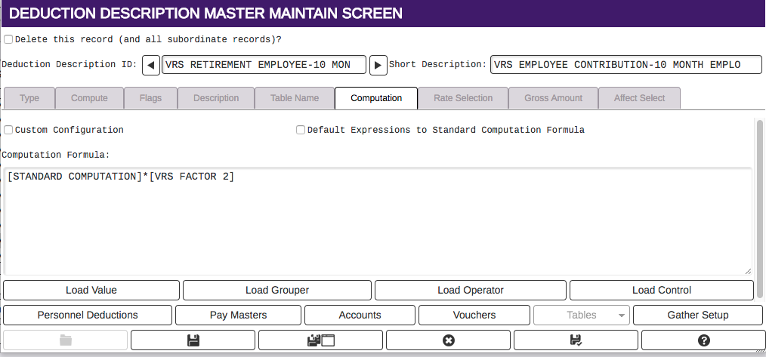Open Gather Setup
Viewport: 766px width, 357px height.
pos(697,315)
